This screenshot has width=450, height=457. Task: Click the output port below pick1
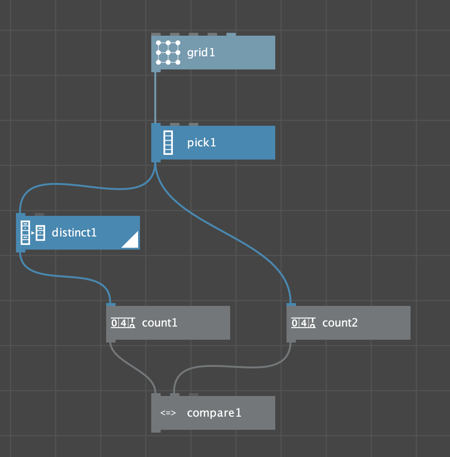pos(156,161)
